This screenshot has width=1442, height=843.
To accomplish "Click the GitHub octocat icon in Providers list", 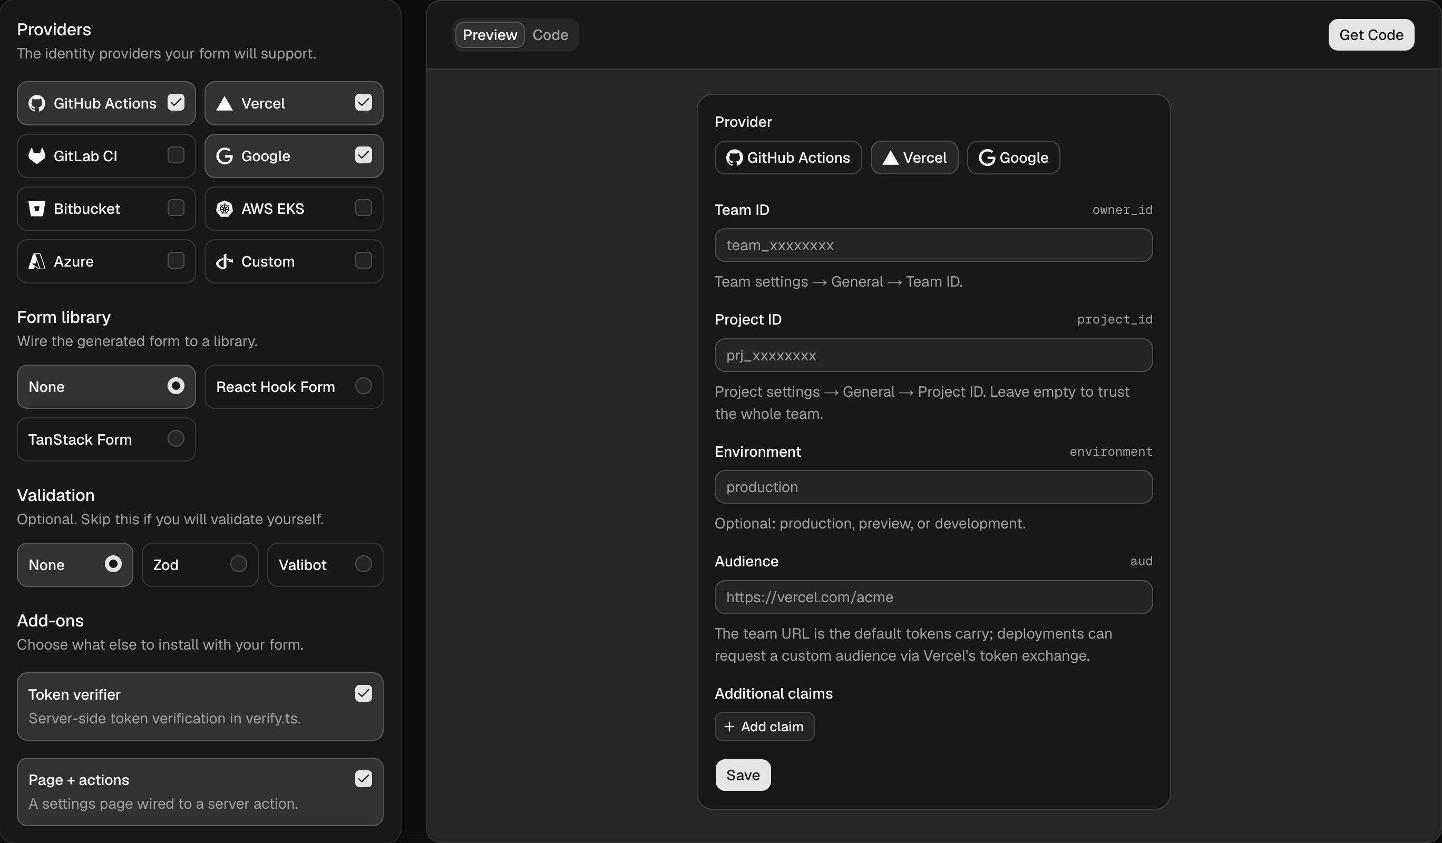I will pyautogui.click(x=36, y=103).
